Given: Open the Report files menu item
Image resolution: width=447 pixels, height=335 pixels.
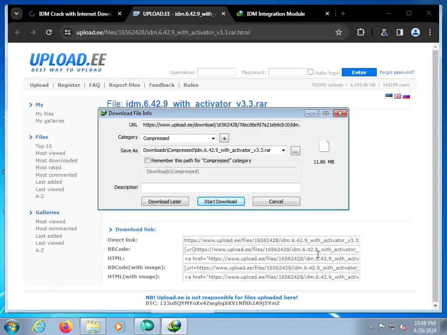Looking at the screenshot, I should [x=124, y=85].
